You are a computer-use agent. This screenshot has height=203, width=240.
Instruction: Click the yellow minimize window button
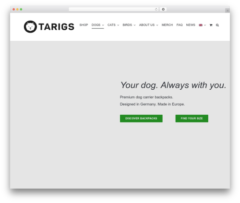pos(17,10)
